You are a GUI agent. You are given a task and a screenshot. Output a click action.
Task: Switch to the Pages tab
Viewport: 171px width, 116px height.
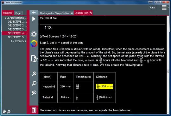[18, 13]
